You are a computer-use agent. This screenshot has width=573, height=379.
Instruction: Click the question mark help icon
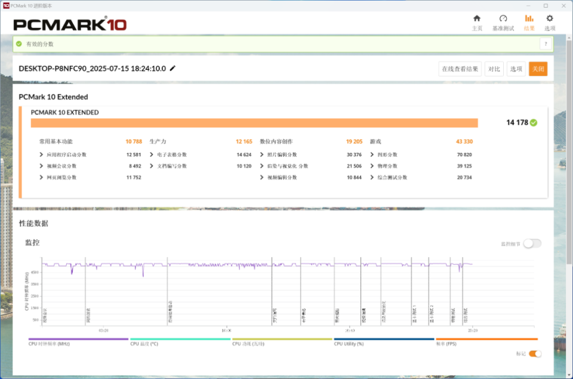(546, 44)
